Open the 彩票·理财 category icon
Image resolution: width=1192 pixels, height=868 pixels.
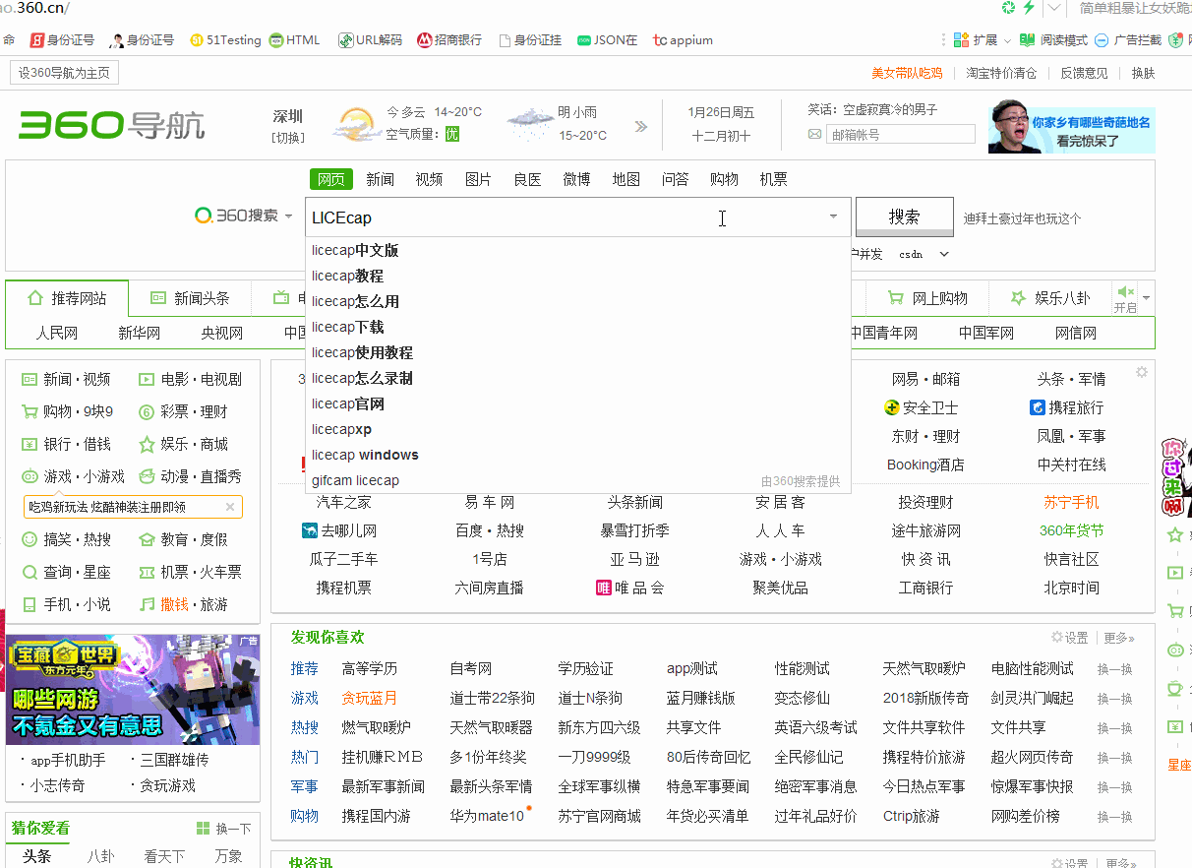click(x=147, y=411)
